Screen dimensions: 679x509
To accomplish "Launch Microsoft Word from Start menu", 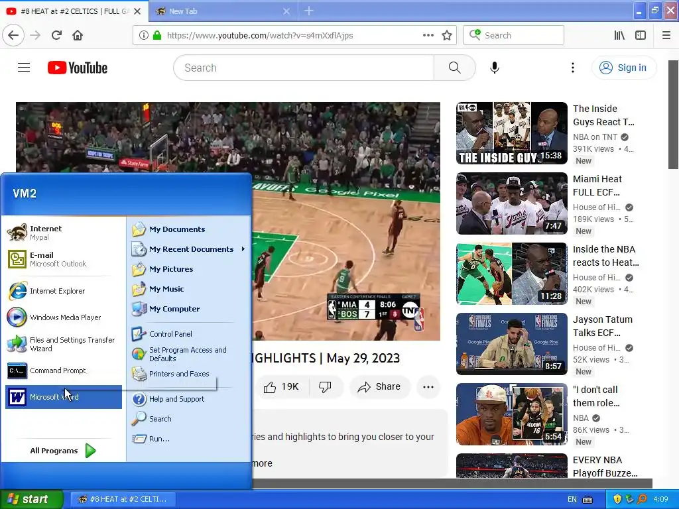I will 64,397.
